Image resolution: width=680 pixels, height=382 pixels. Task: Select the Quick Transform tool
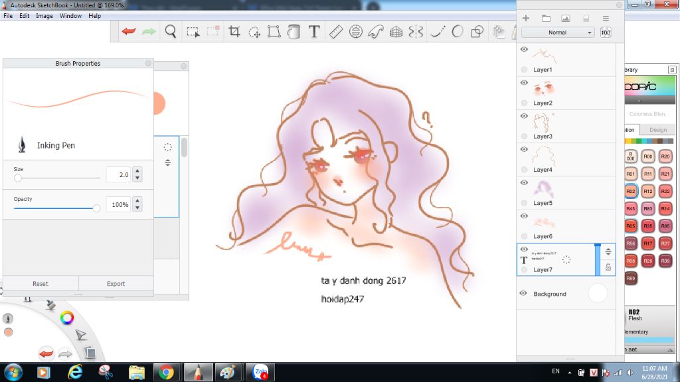[254, 32]
